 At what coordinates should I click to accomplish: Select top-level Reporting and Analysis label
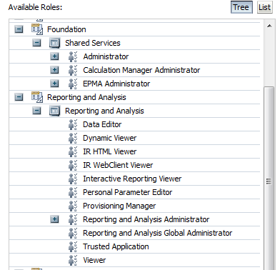(86, 97)
